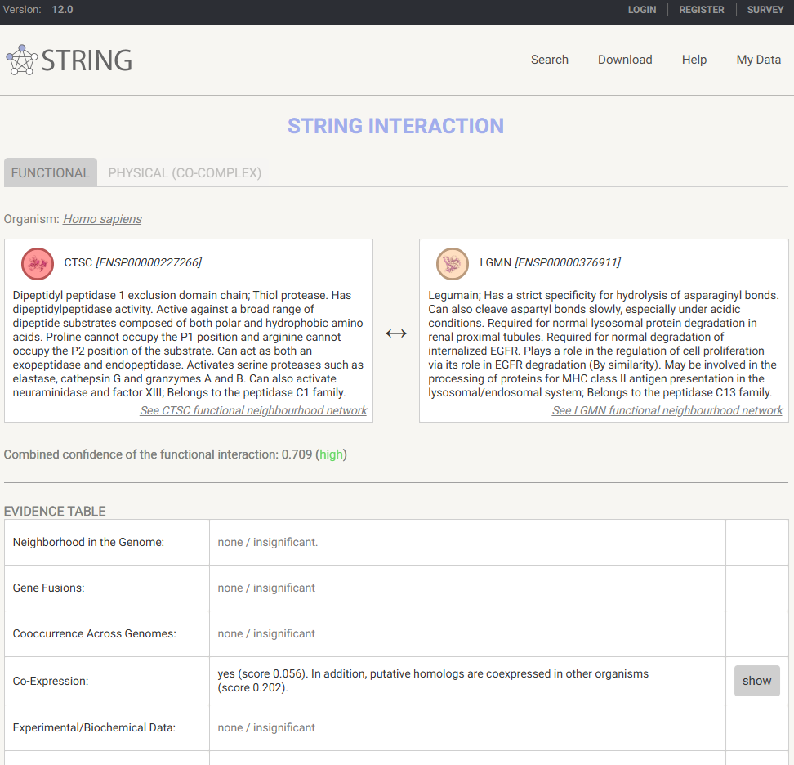The height and width of the screenshot is (765, 794).
Task: Click the double-headed arrow between proteins
Action: tap(396, 333)
